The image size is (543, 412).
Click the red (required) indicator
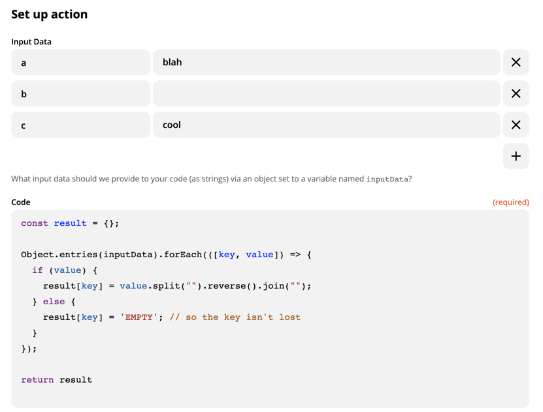pos(510,202)
